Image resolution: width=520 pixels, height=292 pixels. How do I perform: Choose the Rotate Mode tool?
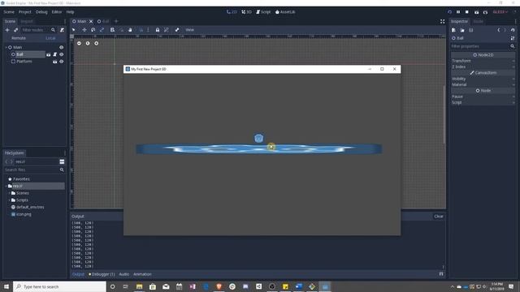tap(93, 30)
